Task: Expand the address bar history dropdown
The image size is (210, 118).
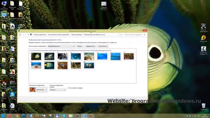Action: click(x=119, y=35)
